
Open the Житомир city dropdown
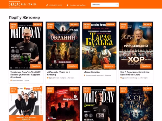tap(105, 5)
